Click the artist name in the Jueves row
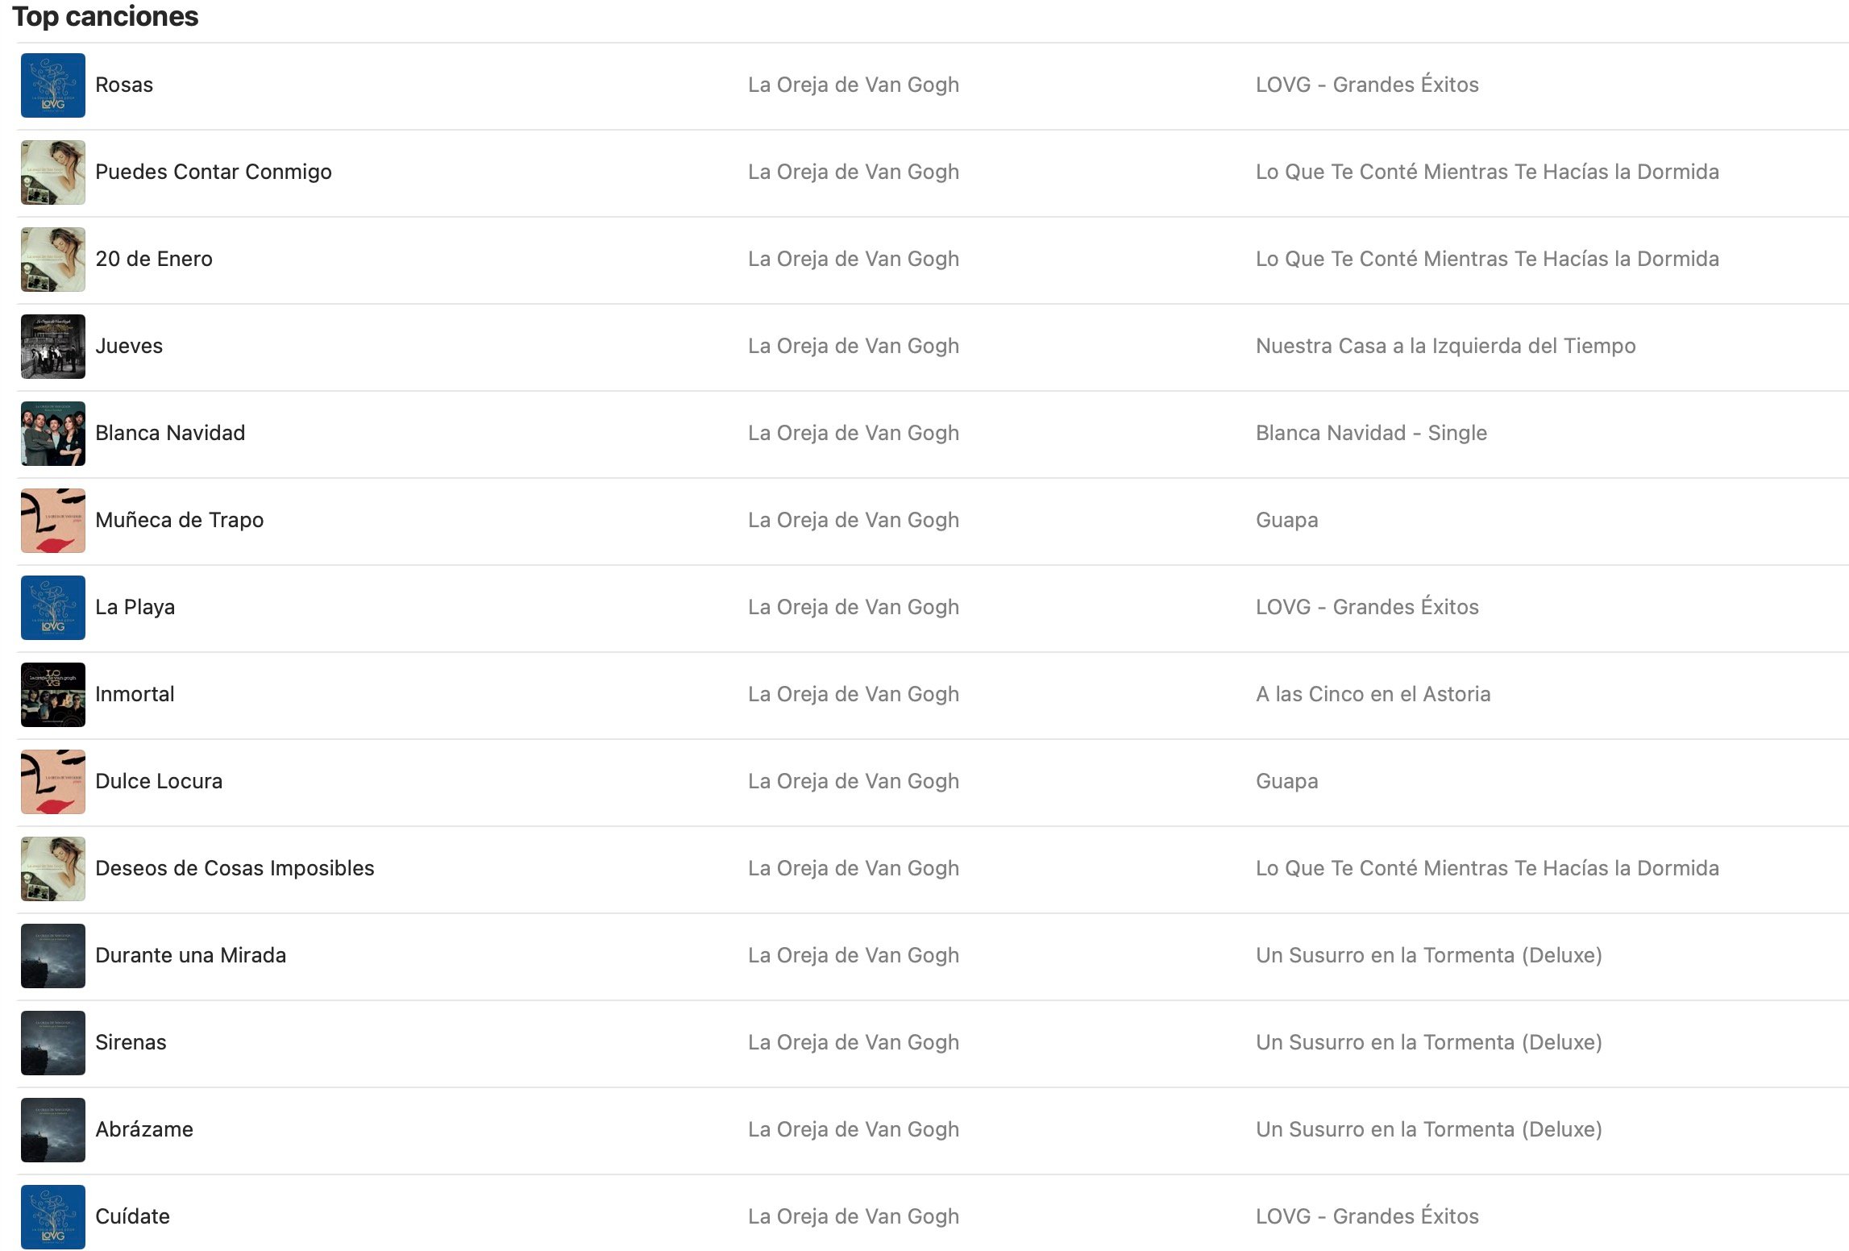 coord(853,346)
